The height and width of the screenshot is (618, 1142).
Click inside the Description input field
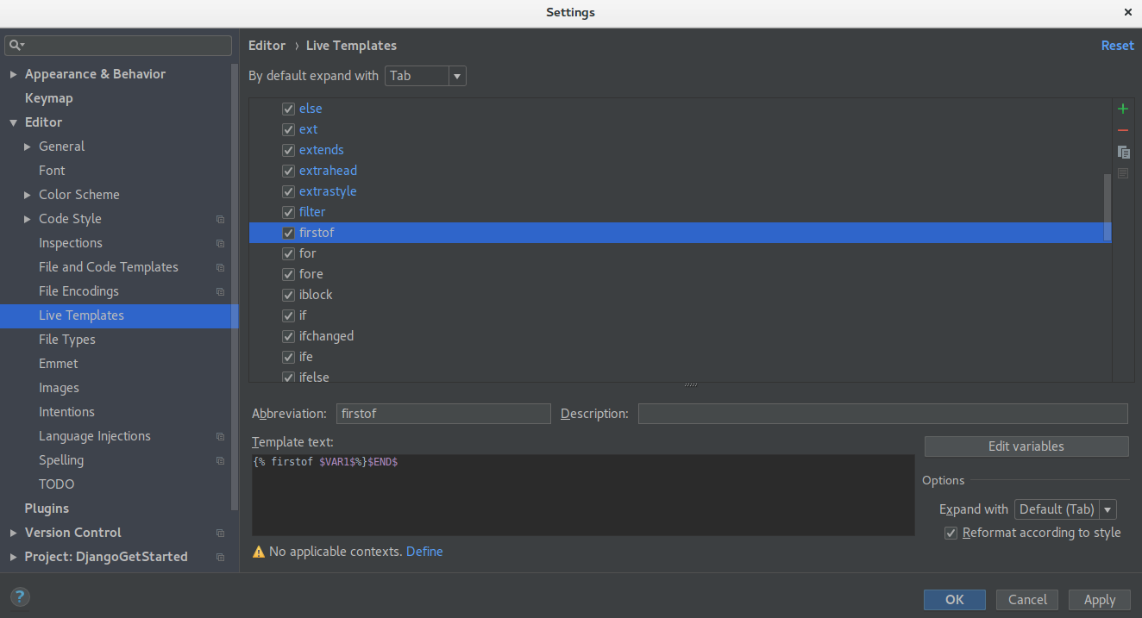(x=882, y=413)
